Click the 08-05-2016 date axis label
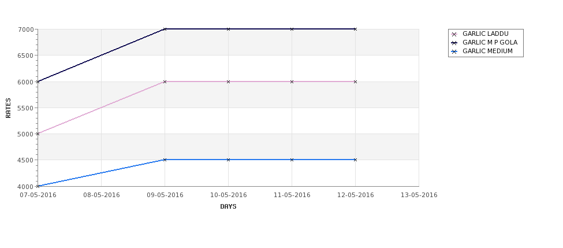Screen dimensions: 563x248 [102, 195]
